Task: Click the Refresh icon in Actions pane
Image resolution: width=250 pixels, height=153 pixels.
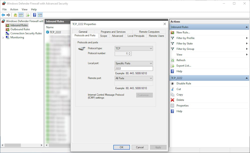Action: pyautogui.click(x=172, y=60)
